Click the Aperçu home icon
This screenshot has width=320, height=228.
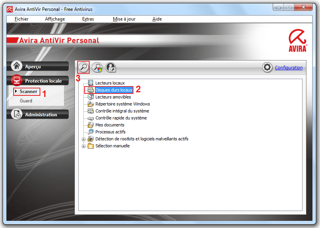click(16, 66)
